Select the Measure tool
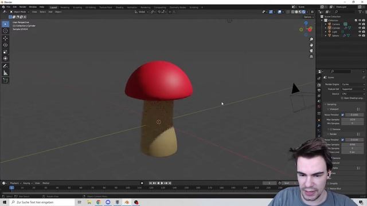The image size is (367, 206). pos(5,73)
